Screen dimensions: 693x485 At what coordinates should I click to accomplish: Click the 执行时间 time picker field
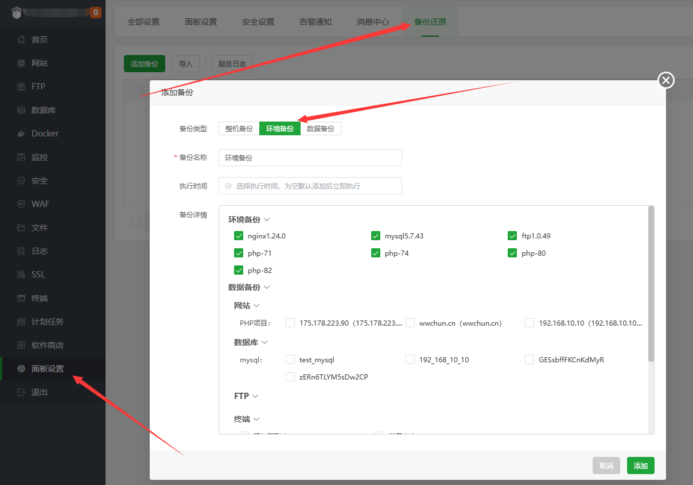310,186
